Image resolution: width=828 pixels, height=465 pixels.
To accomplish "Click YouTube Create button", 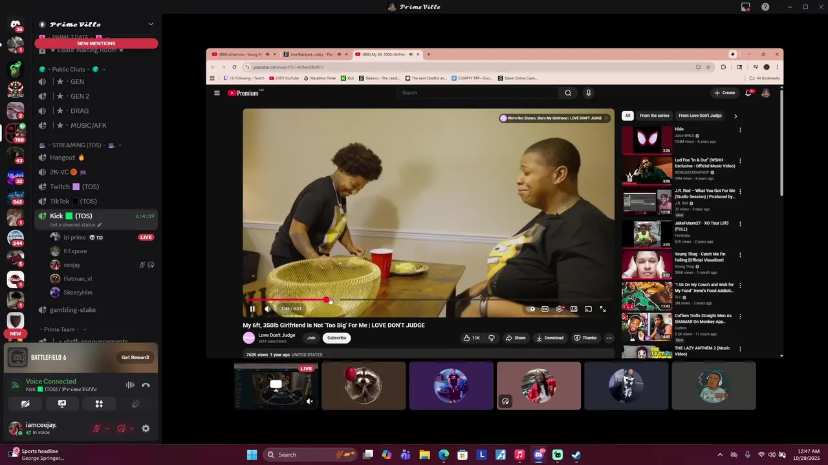I will tap(724, 93).
